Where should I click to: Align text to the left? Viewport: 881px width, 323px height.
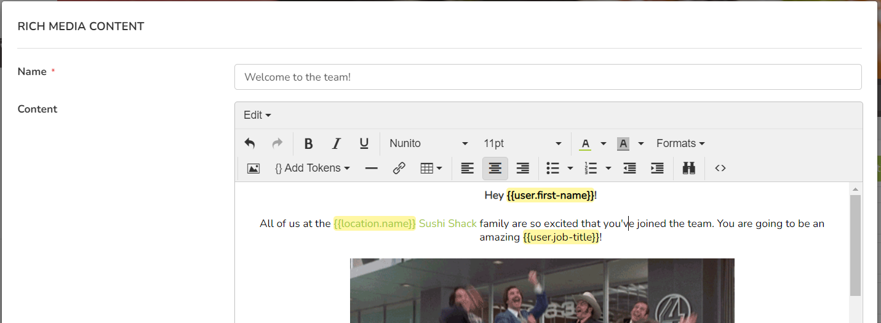click(x=468, y=168)
